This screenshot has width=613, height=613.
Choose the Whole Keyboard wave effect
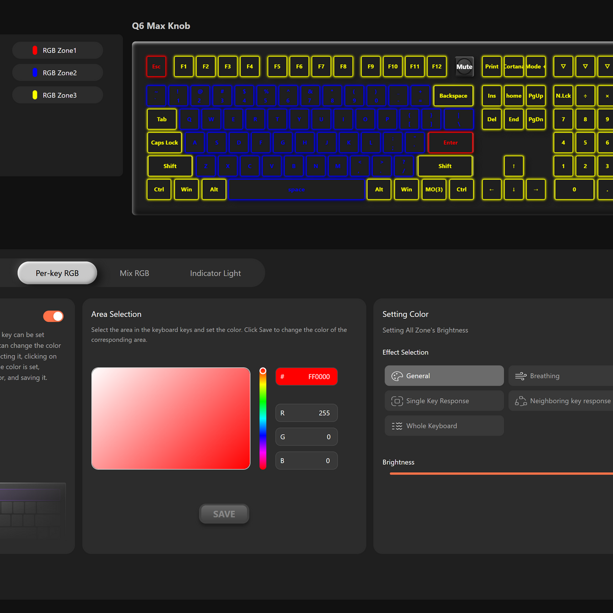pyautogui.click(x=444, y=426)
